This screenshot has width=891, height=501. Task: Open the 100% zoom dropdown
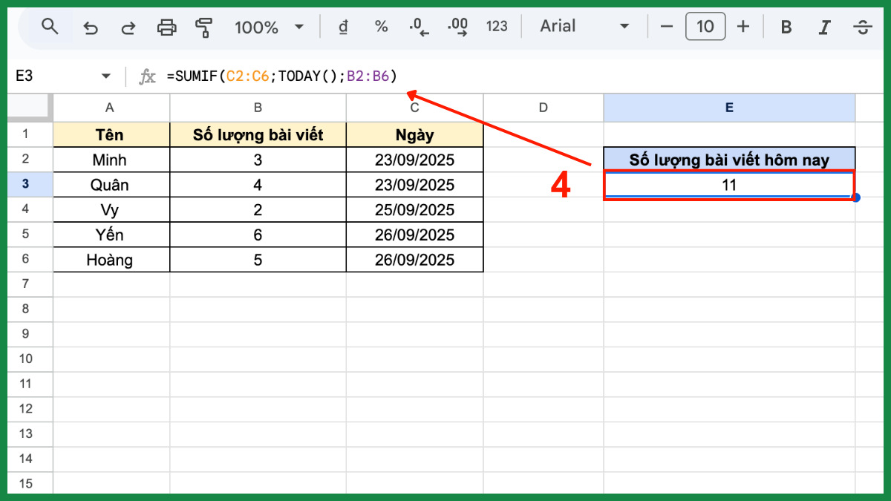tap(269, 27)
